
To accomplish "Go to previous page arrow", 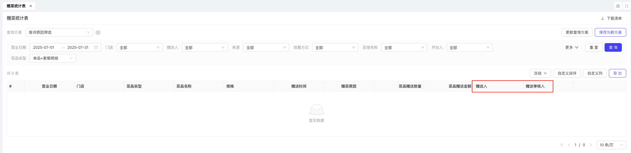I will 569,145.
